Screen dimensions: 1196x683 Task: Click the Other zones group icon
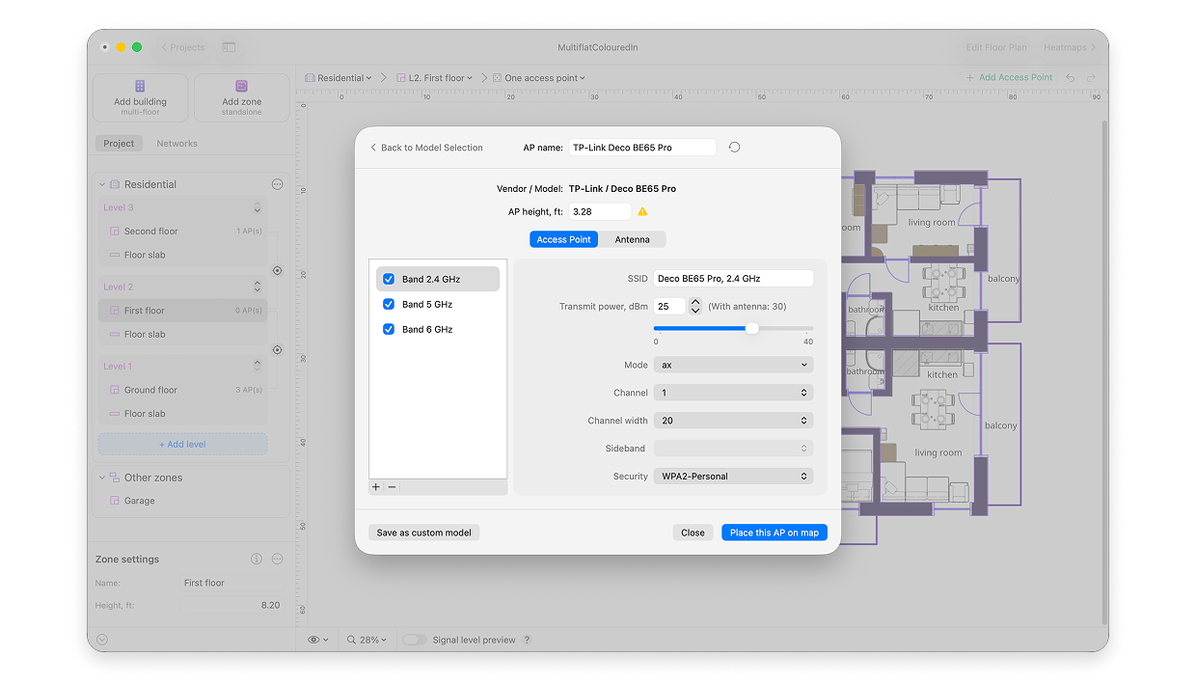coord(115,478)
